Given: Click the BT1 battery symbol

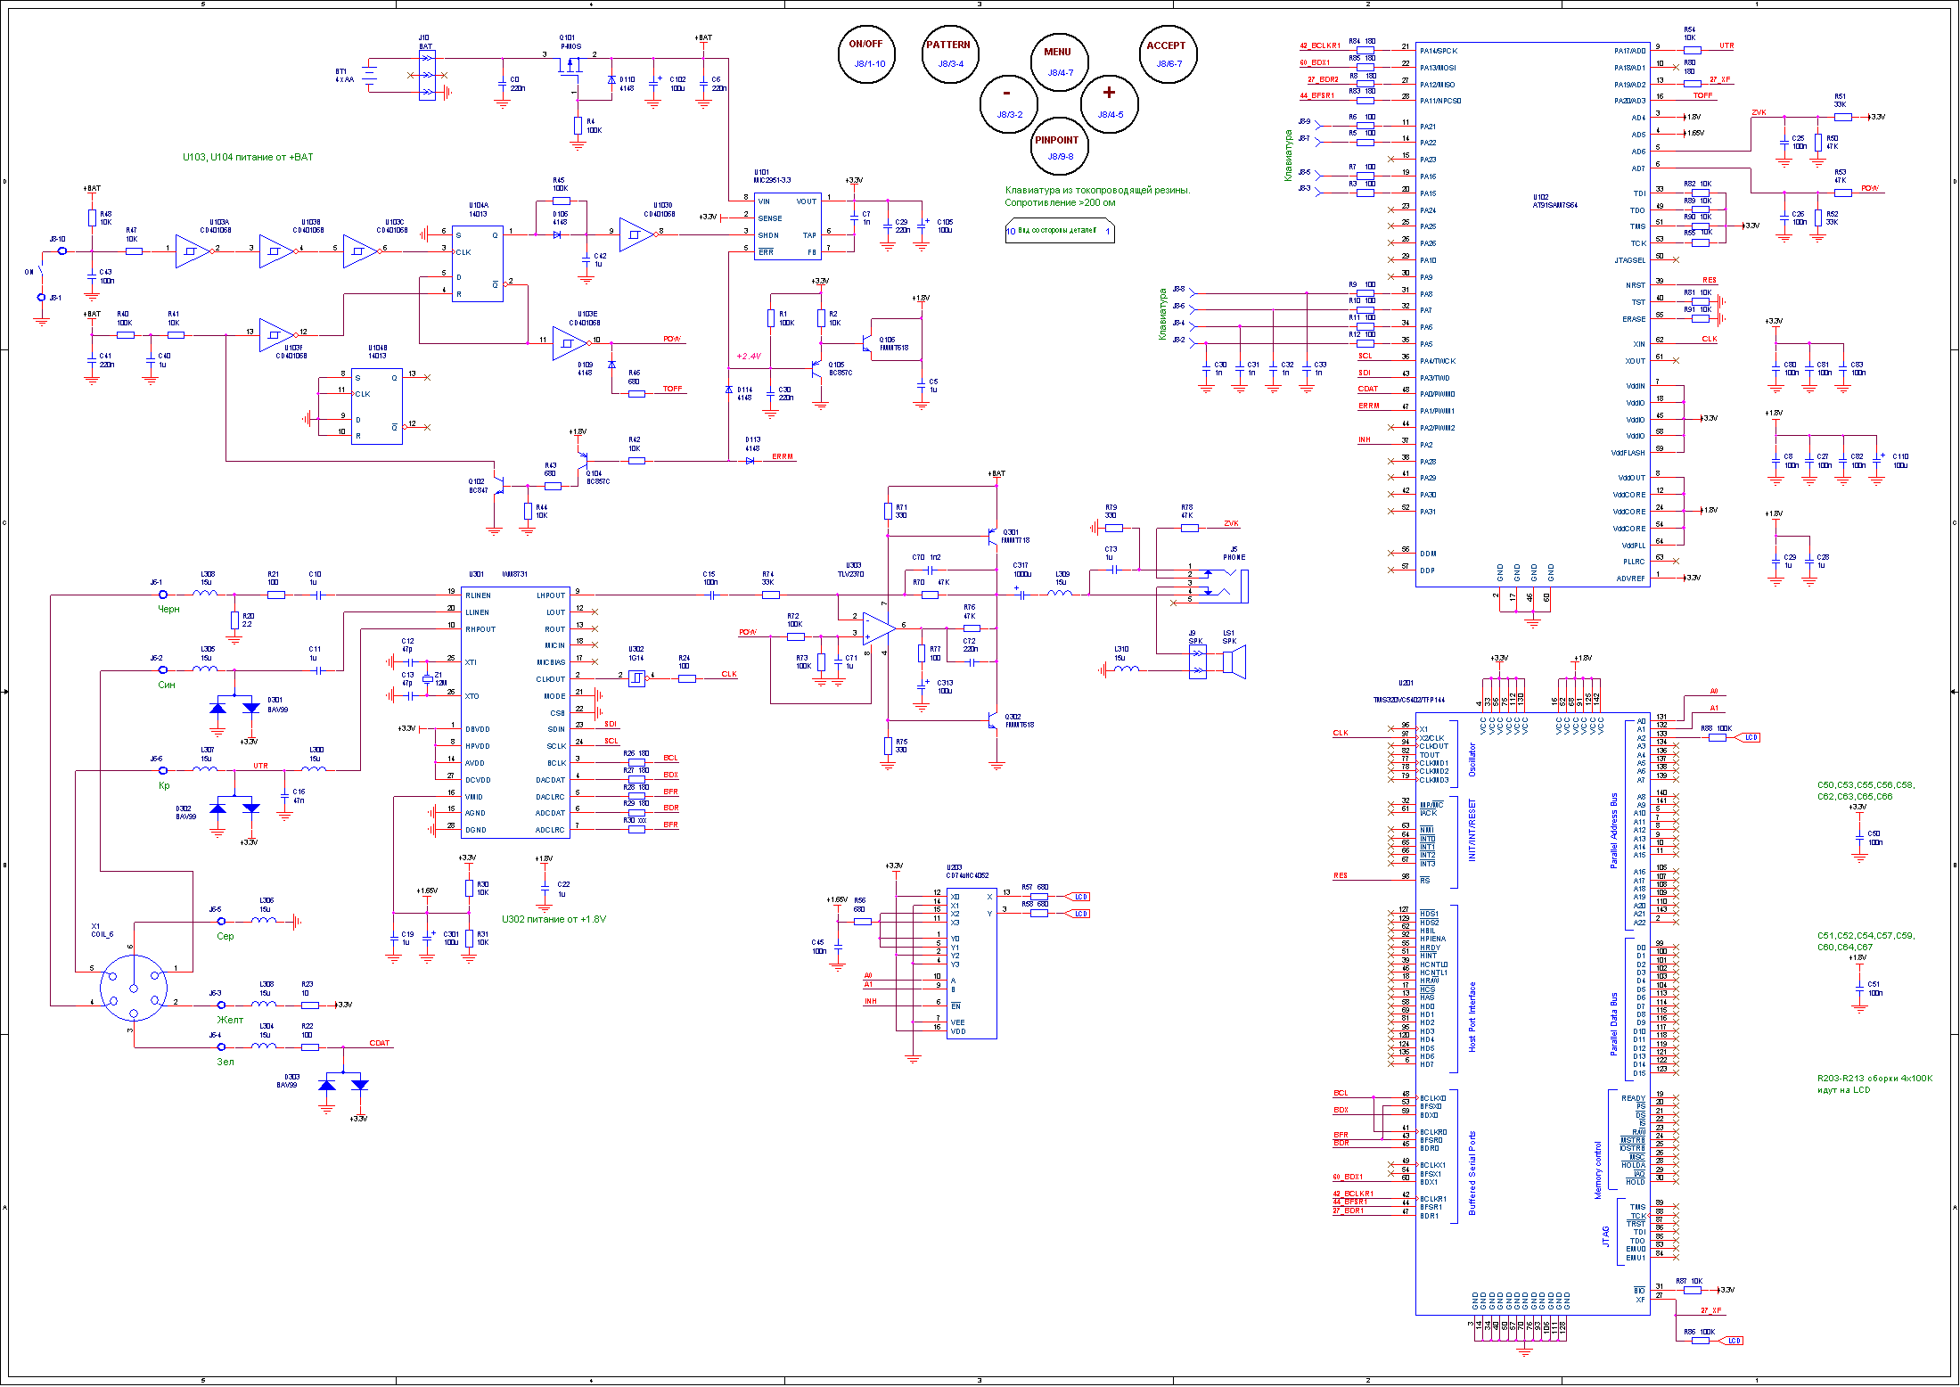Looking at the screenshot, I should [x=370, y=77].
